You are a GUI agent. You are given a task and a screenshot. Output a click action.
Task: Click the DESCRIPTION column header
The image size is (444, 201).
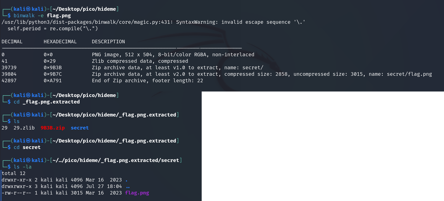[x=108, y=41]
